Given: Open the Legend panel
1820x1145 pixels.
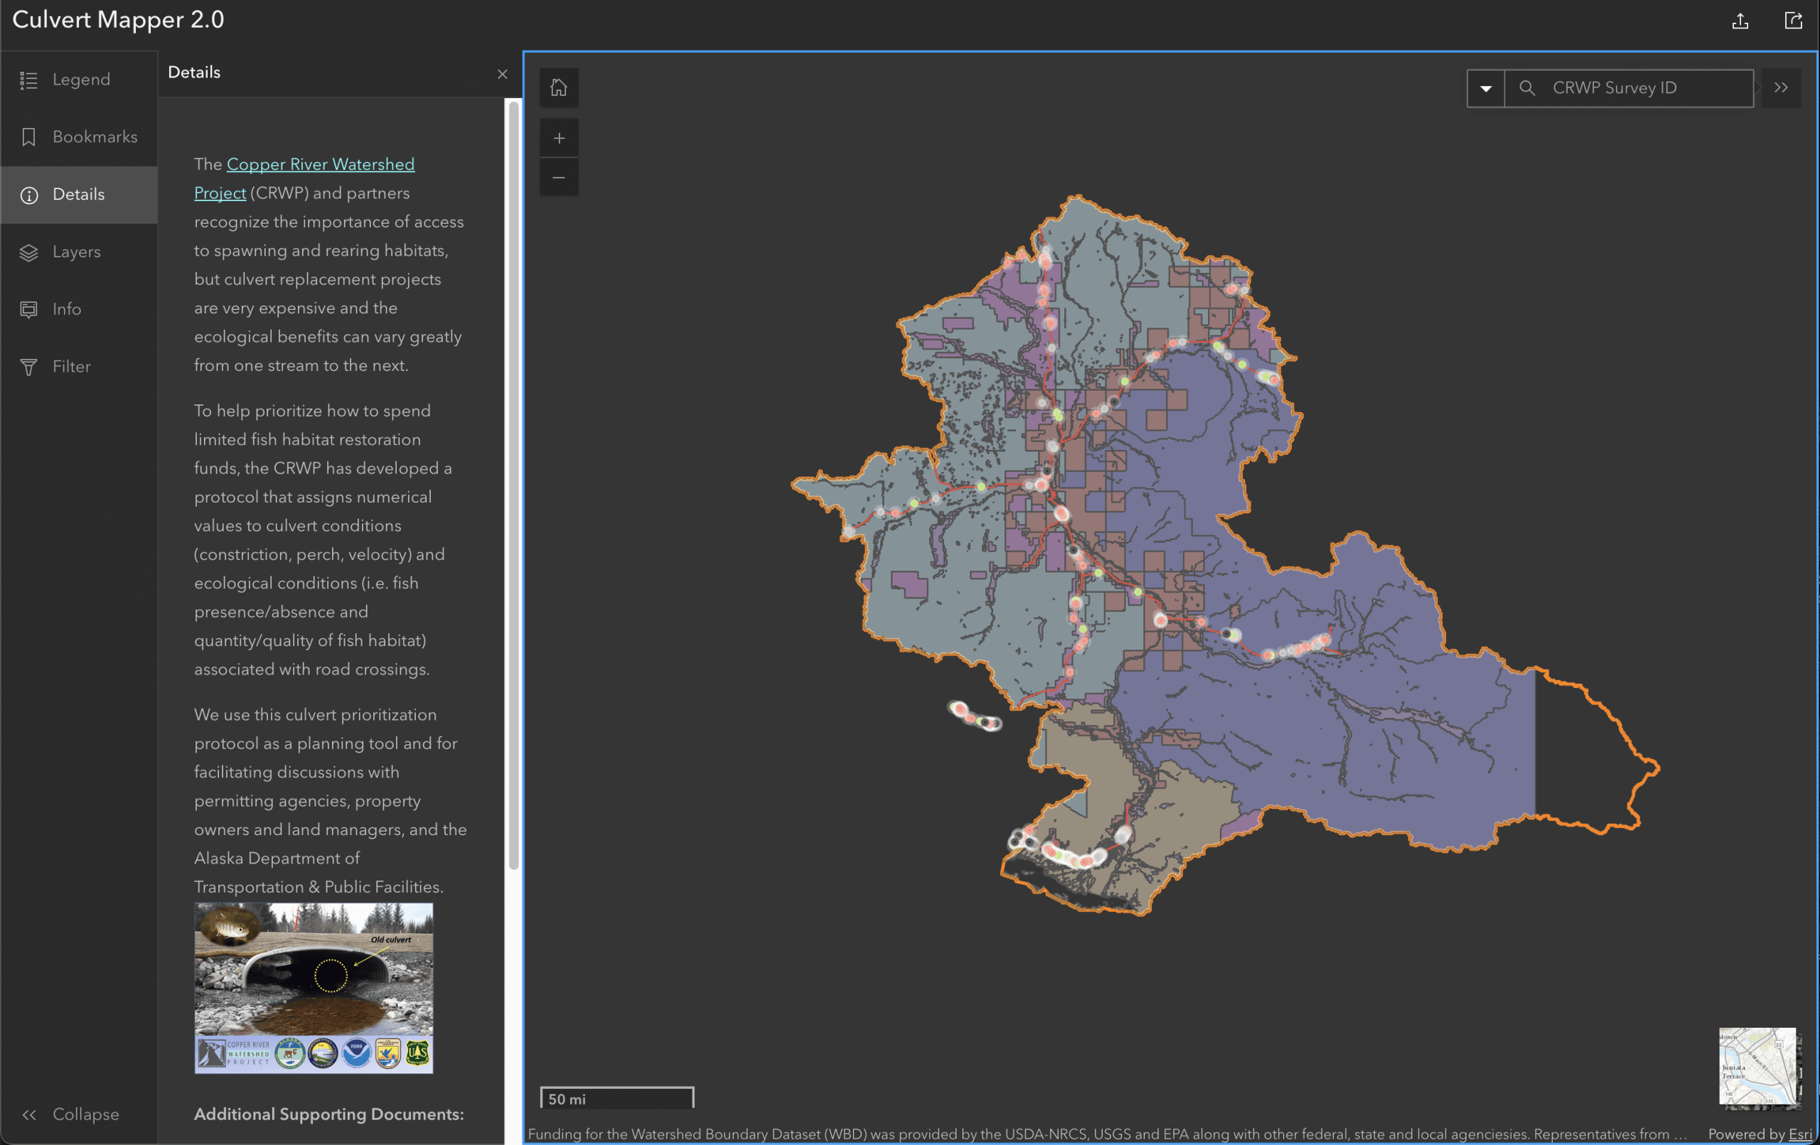Looking at the screenshot, I should click(80, 80).
